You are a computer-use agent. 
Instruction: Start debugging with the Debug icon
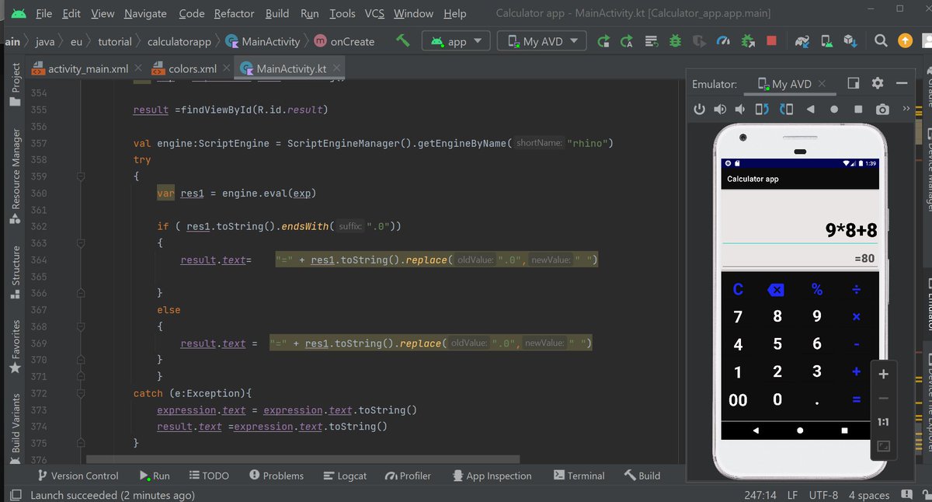click(x=674, y=42)
